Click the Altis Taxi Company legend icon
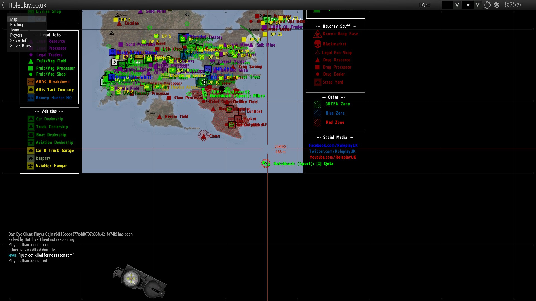The image size is (536, 301). [x=31, y=90]
